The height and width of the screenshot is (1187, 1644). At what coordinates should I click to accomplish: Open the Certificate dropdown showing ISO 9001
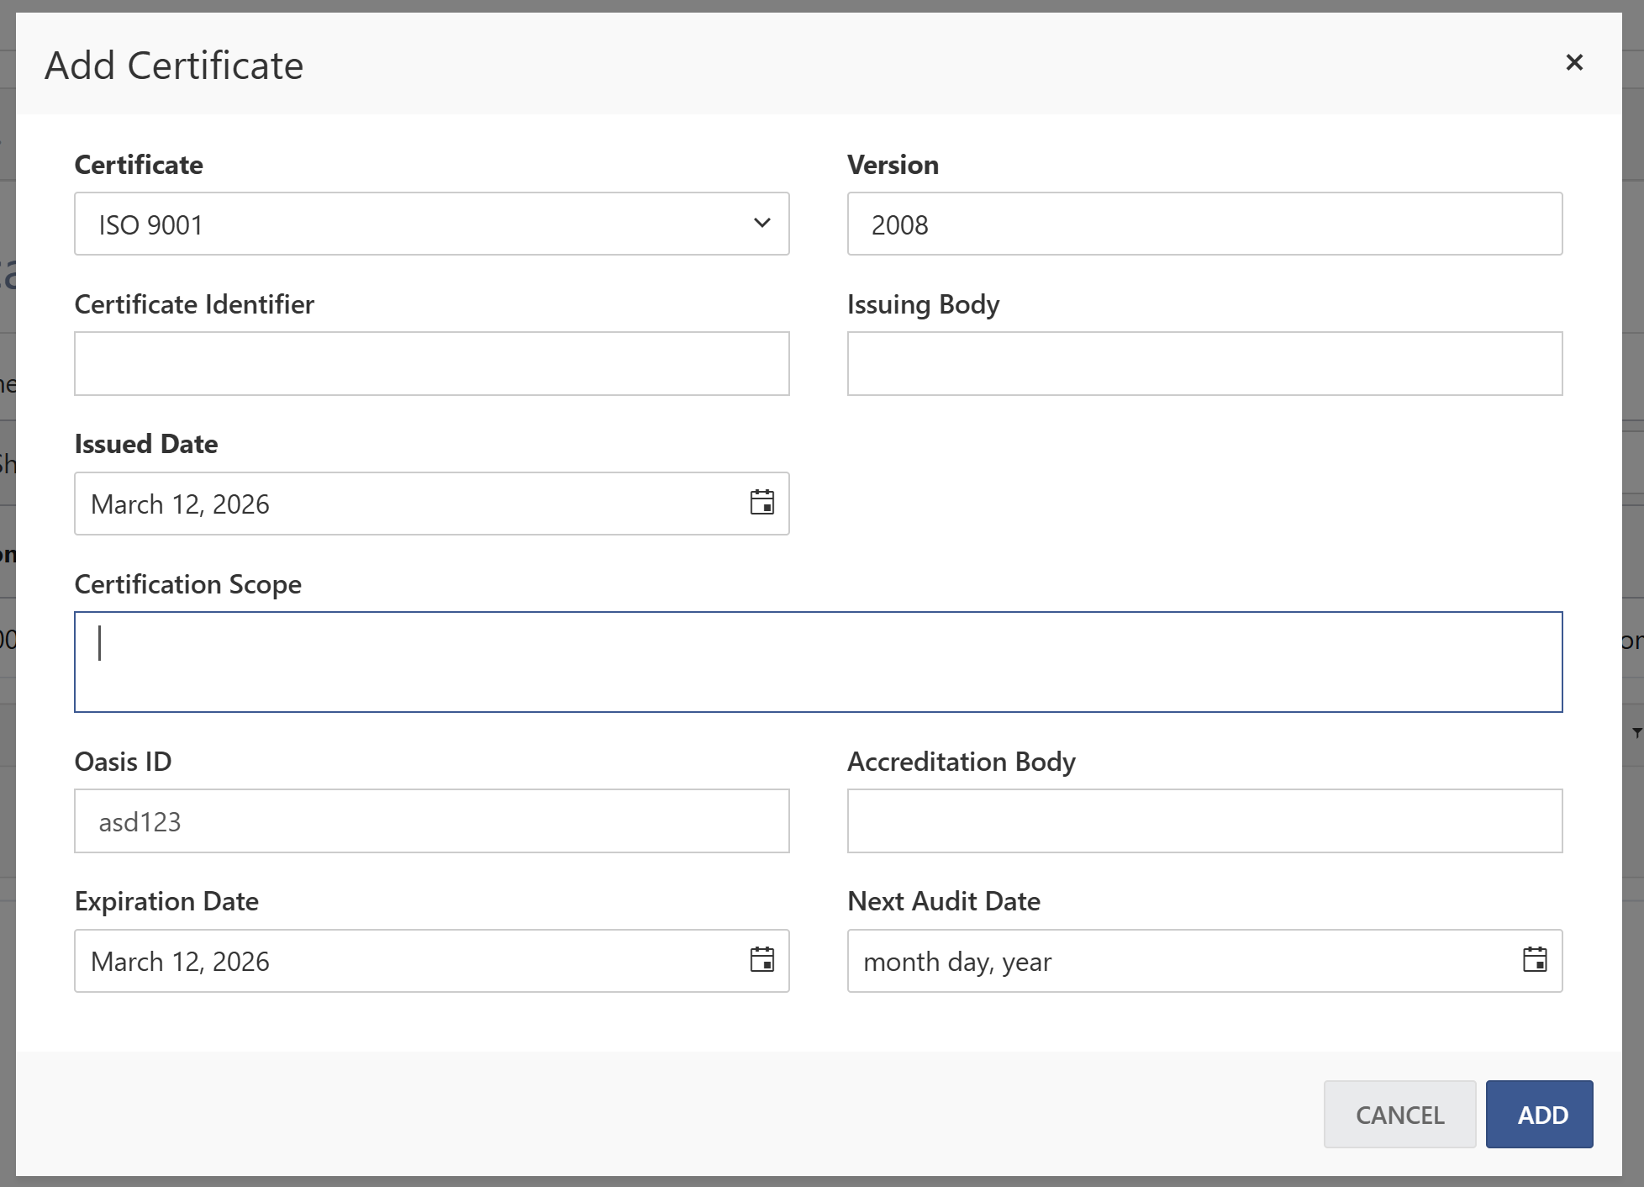pos(432,224)
